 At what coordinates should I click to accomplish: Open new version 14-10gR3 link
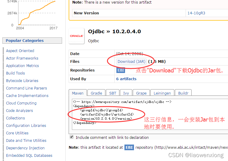point(196,13)
